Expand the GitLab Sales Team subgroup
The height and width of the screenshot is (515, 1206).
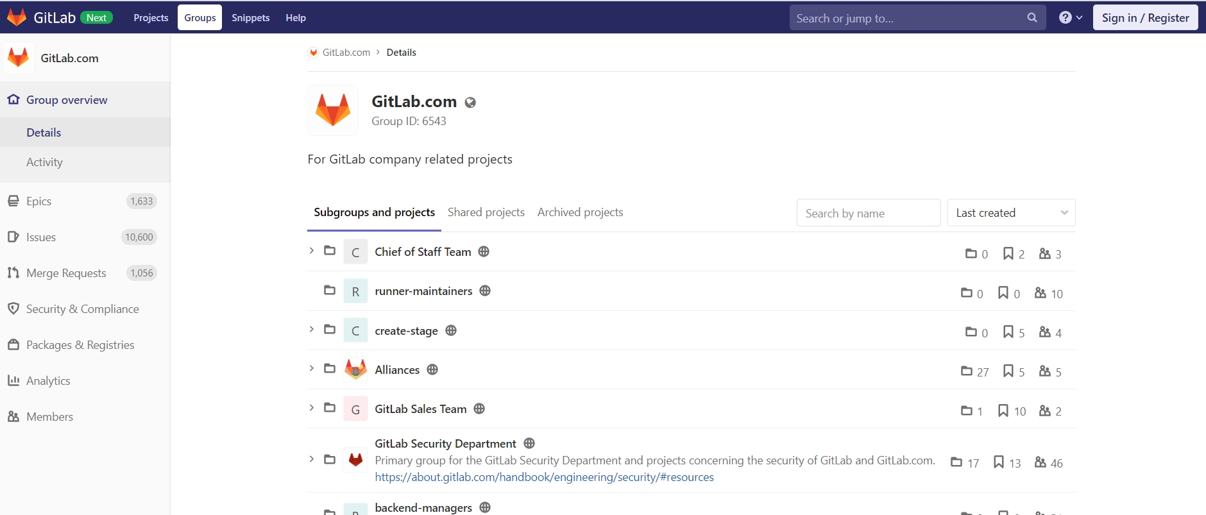pyautogui.click(x=312, y=408)
